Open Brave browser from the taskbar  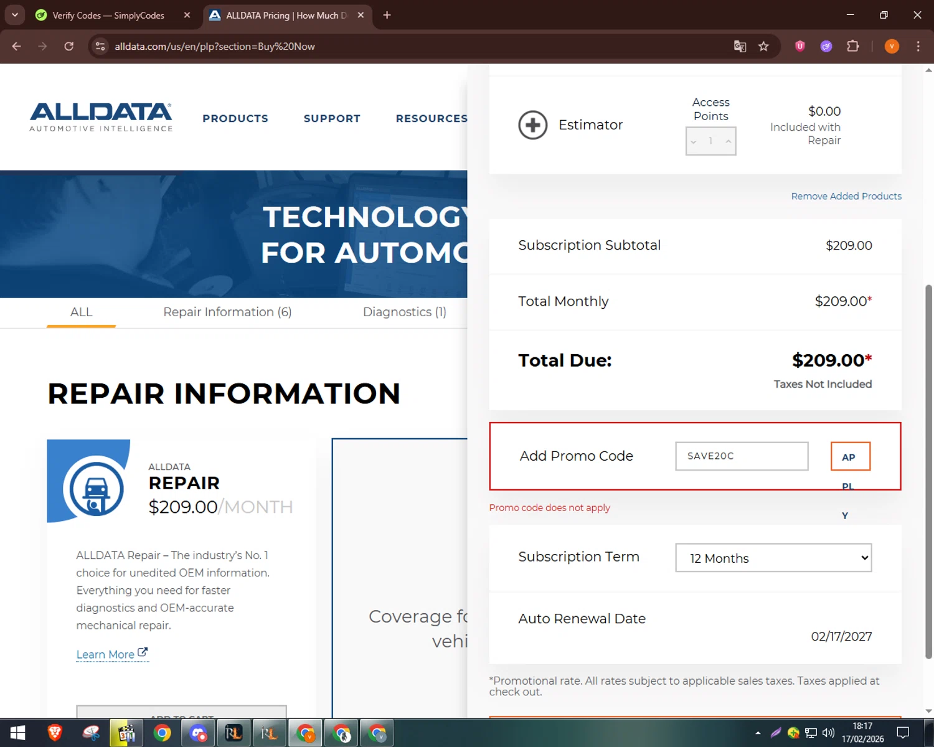(55, 733)
